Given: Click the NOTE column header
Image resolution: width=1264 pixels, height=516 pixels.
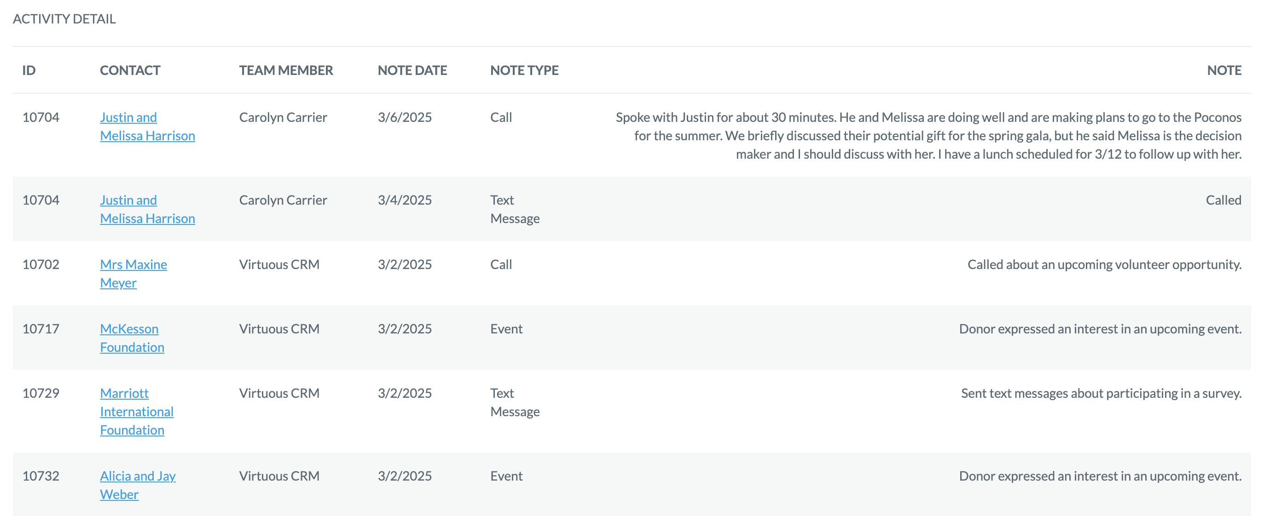Looking at the screenshot, I should coord(1224,70).
